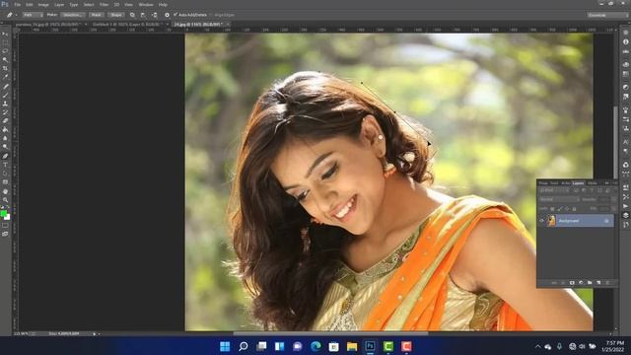Select the Clone Stamp tool

[5, 104]
